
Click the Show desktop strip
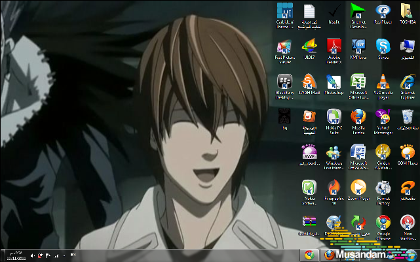coord(3,255)
